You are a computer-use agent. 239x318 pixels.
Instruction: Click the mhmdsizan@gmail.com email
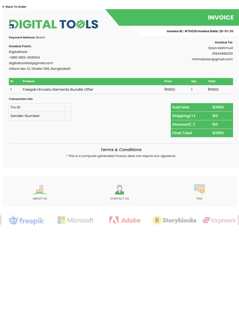tap(212, 59)
